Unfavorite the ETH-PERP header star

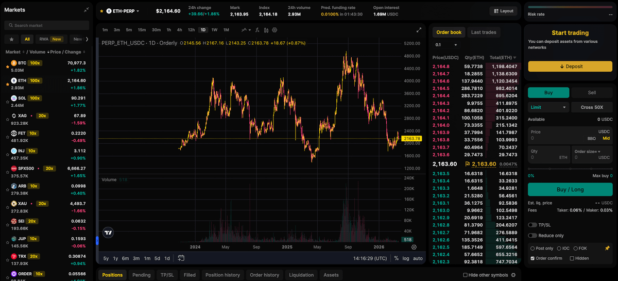[101, 11]
